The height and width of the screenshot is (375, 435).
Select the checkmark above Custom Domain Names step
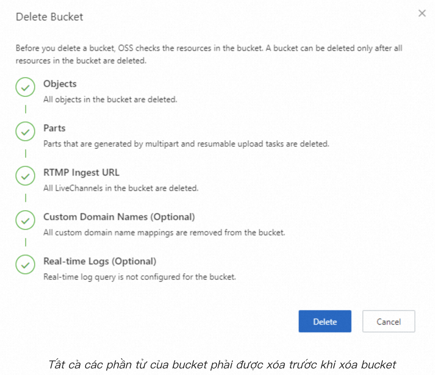(x=25, y=176)
